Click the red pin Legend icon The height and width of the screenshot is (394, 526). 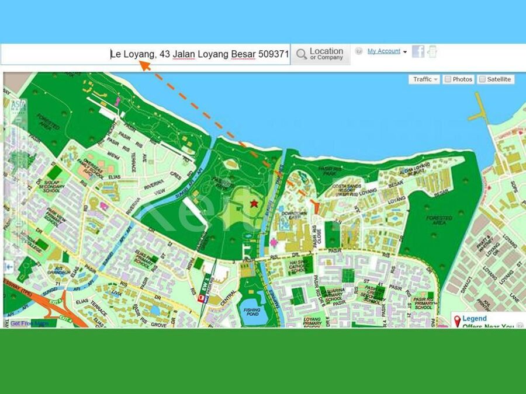point(456,320)
